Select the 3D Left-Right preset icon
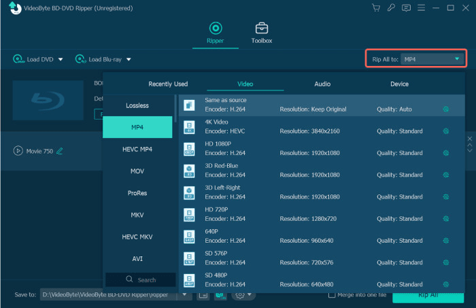 tap(189, 193)
